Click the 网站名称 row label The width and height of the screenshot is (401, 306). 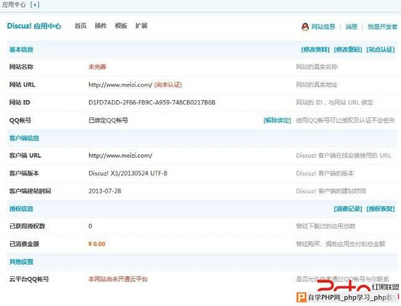tap(21, 67)
